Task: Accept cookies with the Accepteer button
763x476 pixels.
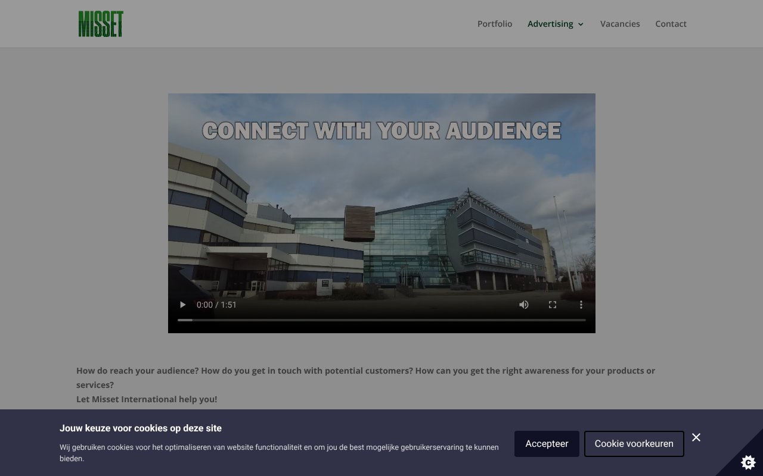Action: coord(546,443)
